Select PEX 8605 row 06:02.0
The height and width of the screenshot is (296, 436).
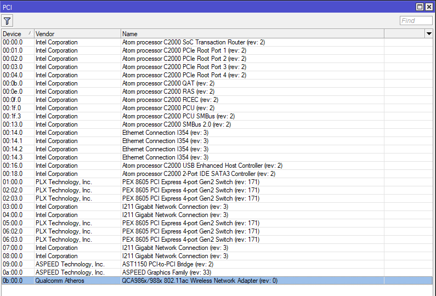[217, 231]
